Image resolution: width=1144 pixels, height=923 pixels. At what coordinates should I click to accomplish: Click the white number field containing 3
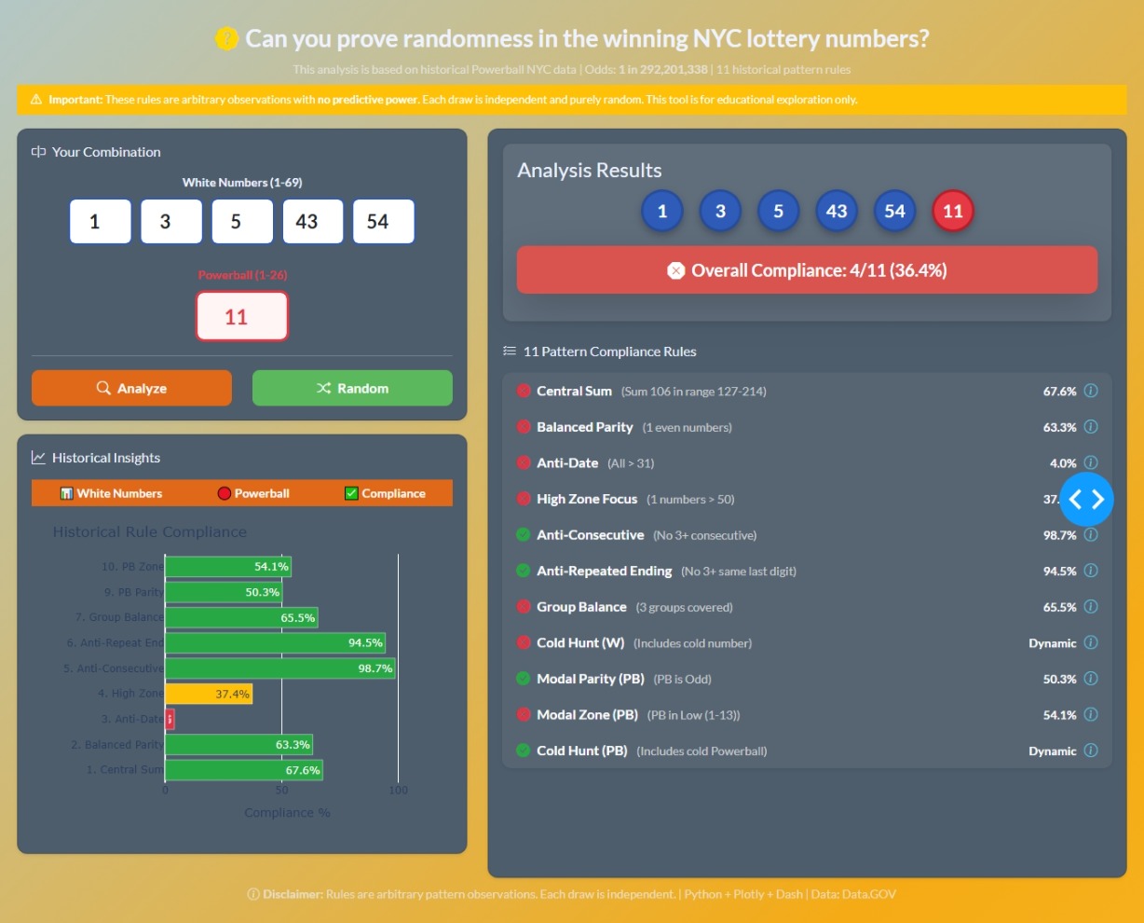(171, 222)
